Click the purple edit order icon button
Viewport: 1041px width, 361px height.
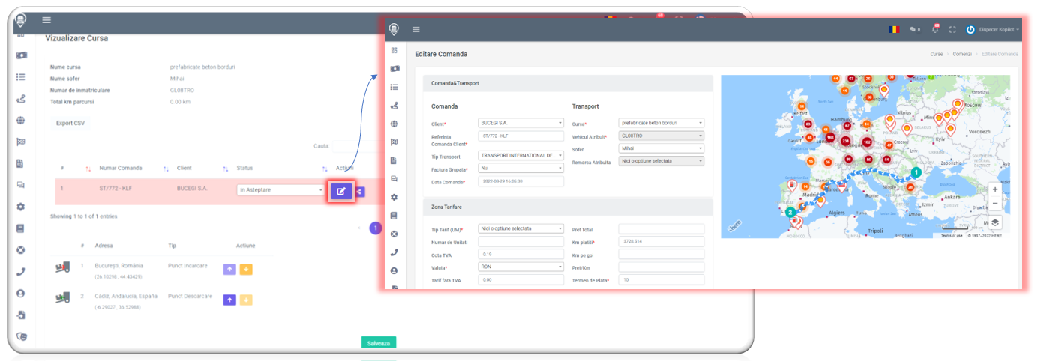(x=341, y=191)
